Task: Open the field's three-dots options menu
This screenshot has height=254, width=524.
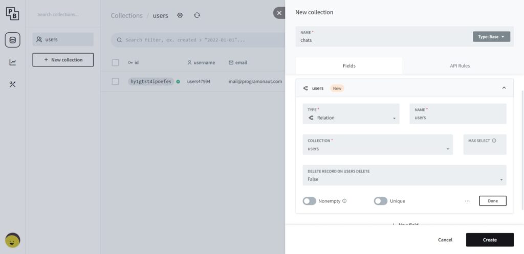Action: [x=467, y=201]
